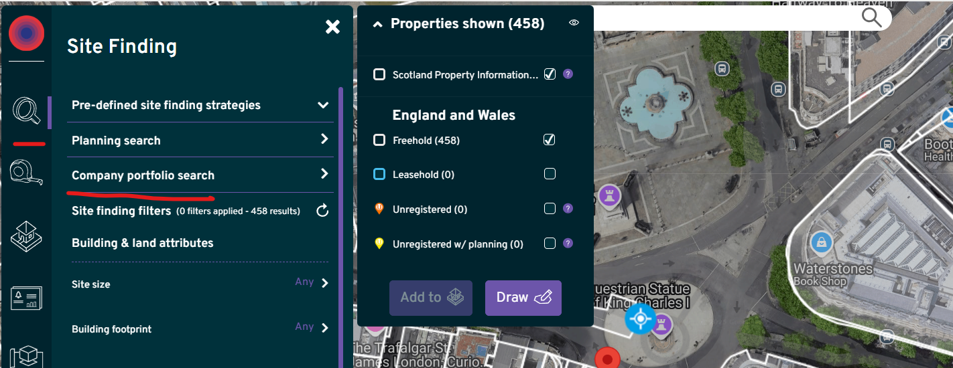Click the blue locate target icon on map
953x368 pixels.
tap(639, 319)
